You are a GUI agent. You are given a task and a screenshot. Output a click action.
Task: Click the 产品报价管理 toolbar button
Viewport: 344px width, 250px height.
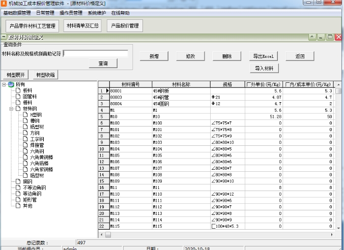pyautogui.click(x=125, y=26)
